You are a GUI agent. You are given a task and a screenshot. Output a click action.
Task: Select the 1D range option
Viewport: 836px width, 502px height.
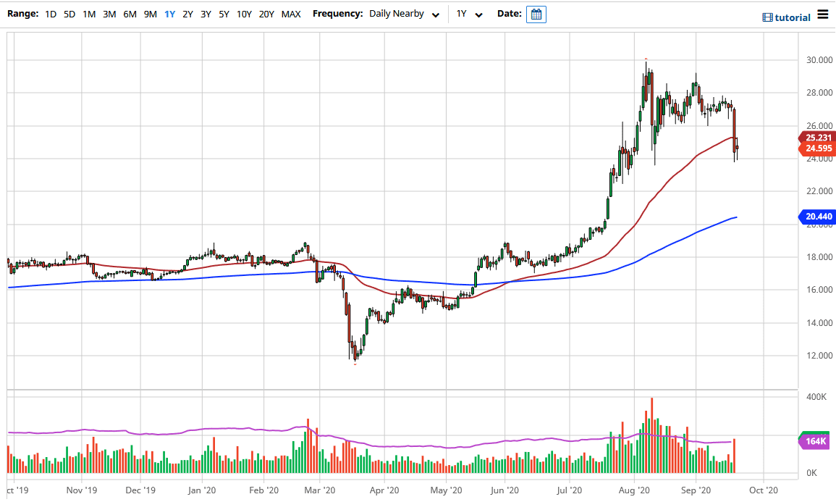51,14
